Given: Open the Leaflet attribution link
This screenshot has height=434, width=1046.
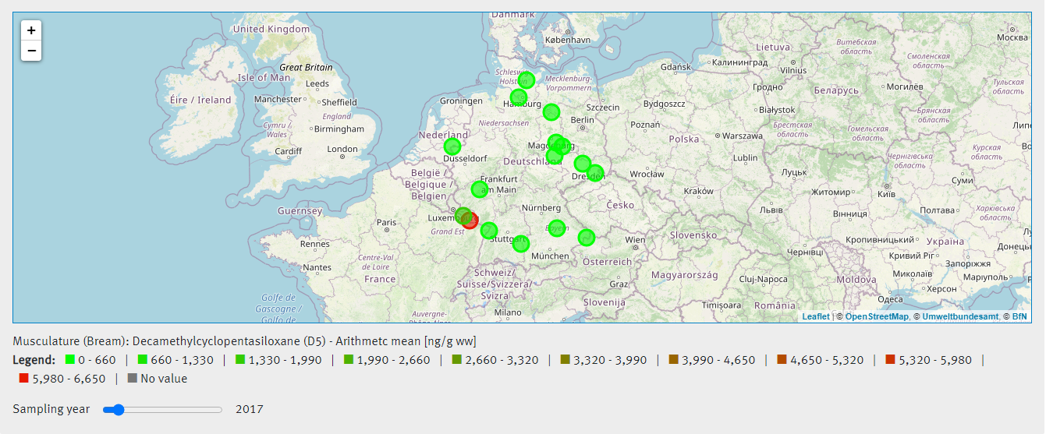Looking at the screenshot, I should 816,316.
